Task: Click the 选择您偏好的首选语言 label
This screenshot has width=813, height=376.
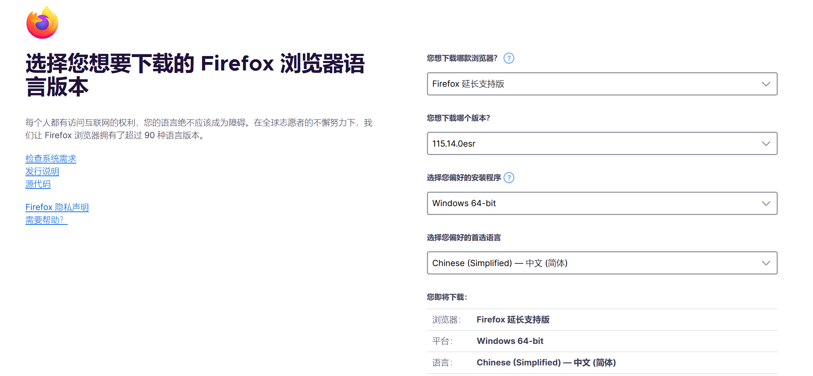Action: point(464,238)
